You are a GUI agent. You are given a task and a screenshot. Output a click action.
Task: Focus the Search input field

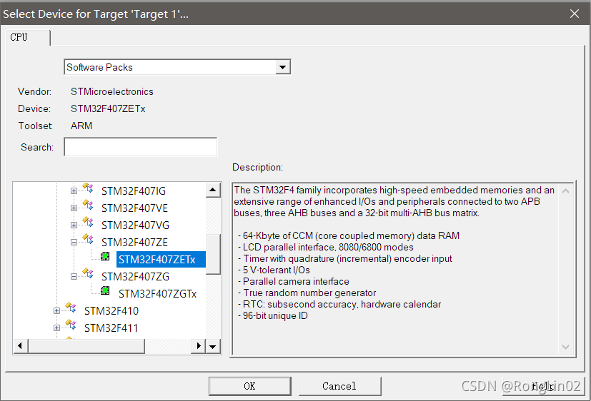pyautogui.click(x=141, y=147)
